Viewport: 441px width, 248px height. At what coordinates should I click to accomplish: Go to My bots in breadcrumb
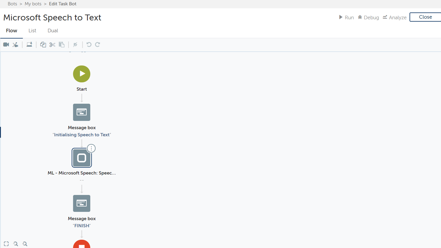click(x=33, y=4)
